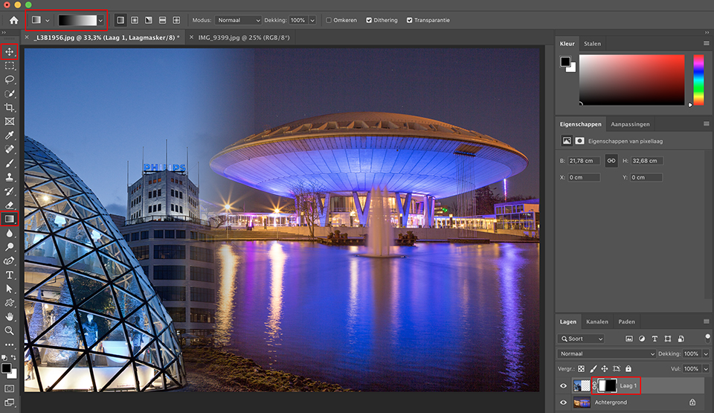The image size is (714, 413).
Task: Toggle layer filtering switch
Action: (707, 338)
